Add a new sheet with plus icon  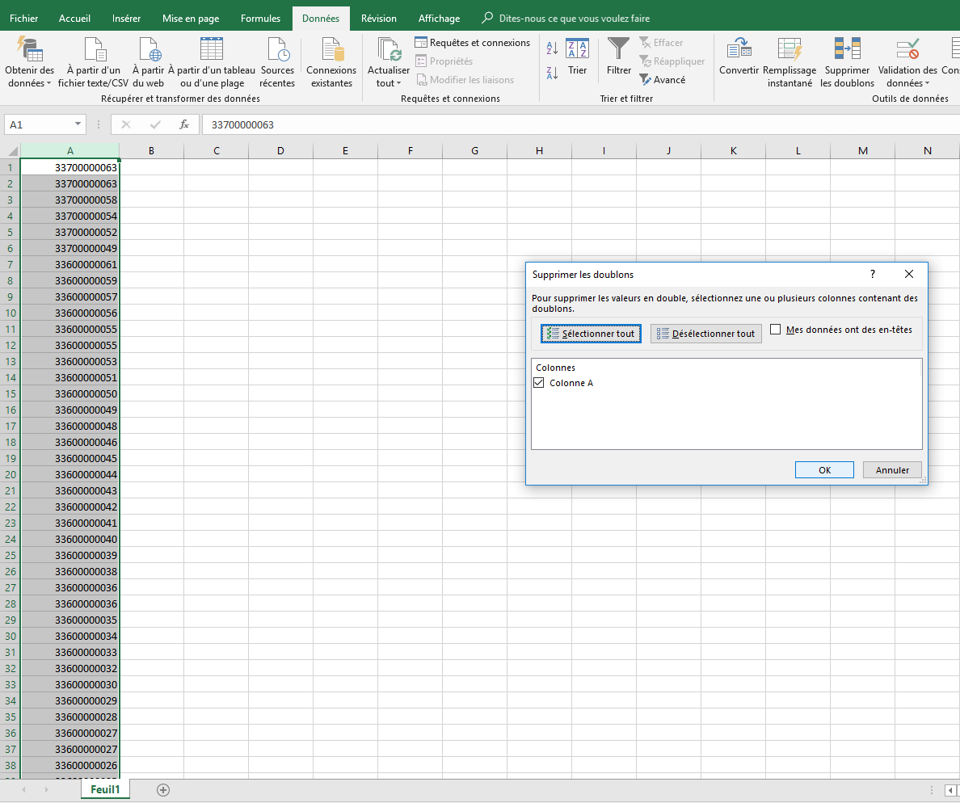163,789
